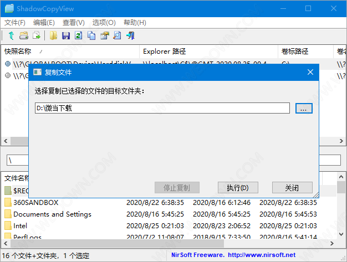347x262 pixels.
Task: Click the go up one level arrow icon
Action: (x=11, y=35)
